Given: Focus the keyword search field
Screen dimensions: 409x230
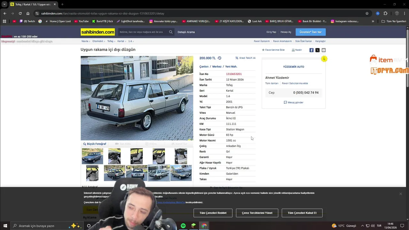Looking at the screenshot, I should click(x=143, y=32).
